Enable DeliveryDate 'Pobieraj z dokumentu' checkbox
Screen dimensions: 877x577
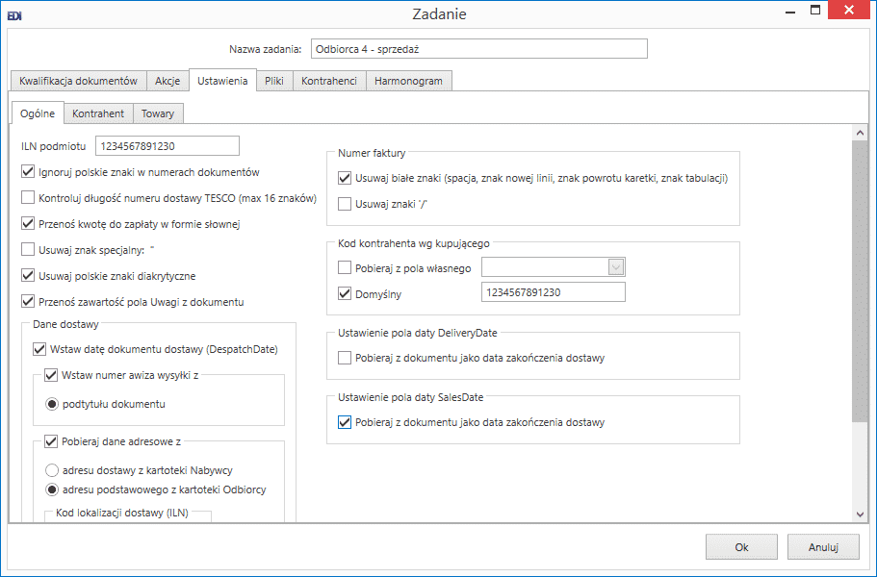(345, 358)
